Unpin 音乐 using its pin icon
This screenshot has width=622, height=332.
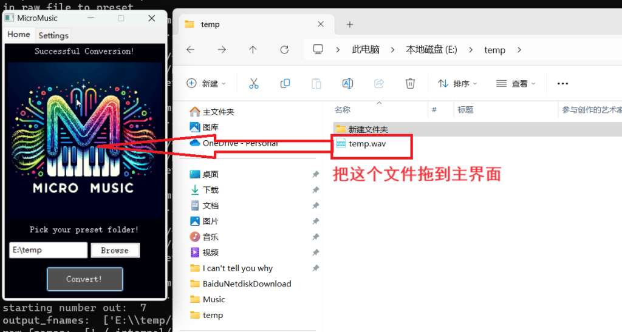(x=315, y=237)
